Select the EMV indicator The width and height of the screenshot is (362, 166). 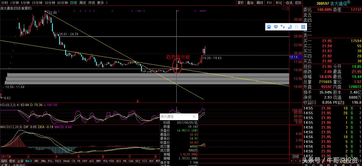[99, 161]
